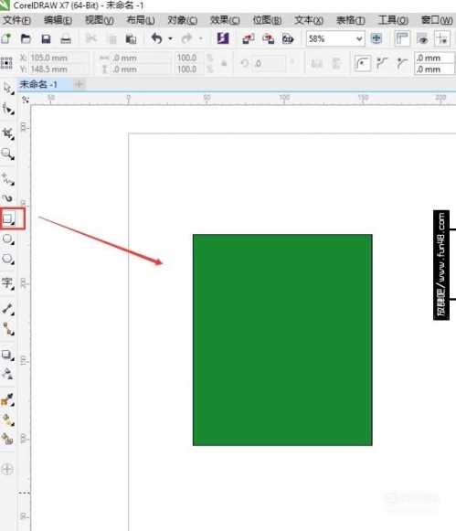The height and width of the screenshot is (531, 456).
Task: Toggle the lock ratio button
Action: click(224, 63)
